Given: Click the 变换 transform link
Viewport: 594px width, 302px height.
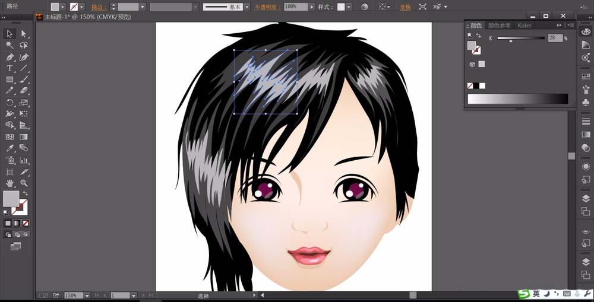Looking at the screenshot, I should pos(405,7).
